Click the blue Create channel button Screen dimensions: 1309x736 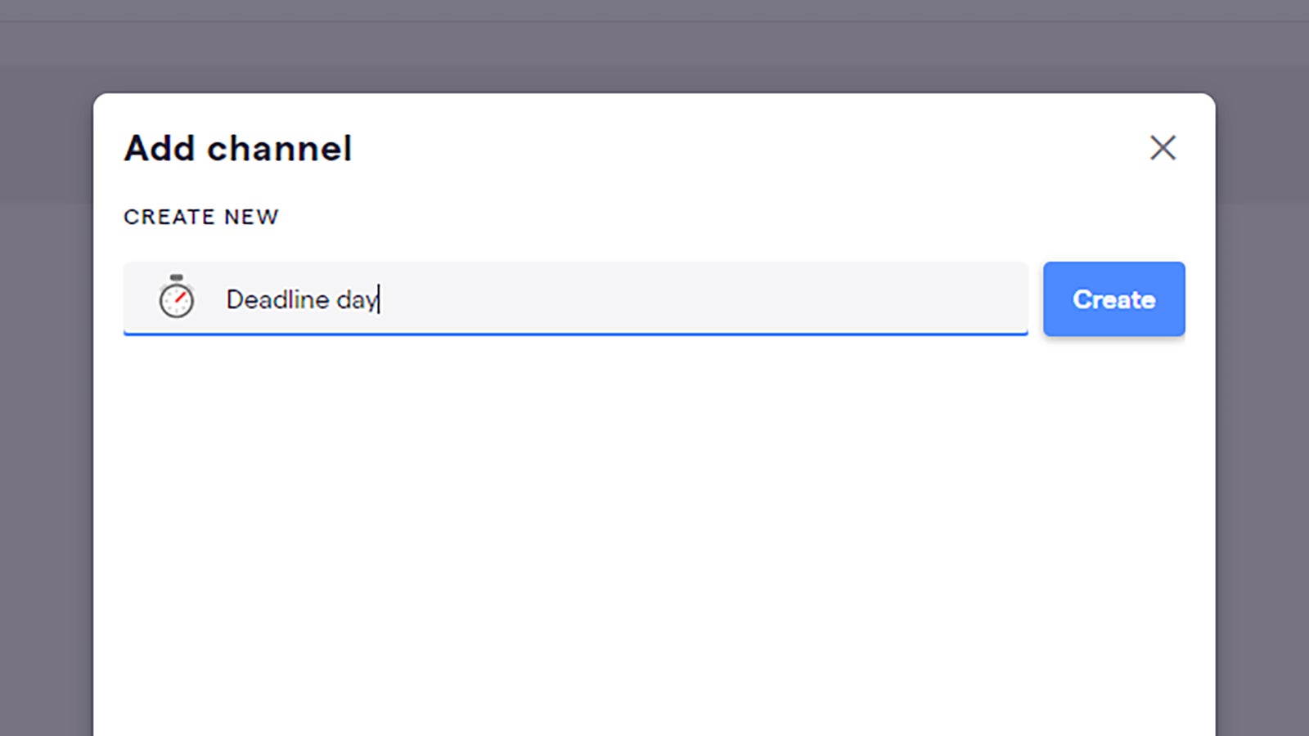click(x=1113, y=299)
